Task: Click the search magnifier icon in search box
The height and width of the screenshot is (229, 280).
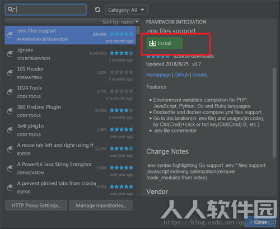Action: 11,10
